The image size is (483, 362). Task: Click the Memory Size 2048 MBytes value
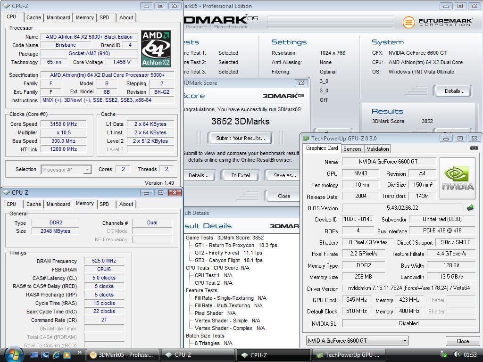[x=55, y=231]
